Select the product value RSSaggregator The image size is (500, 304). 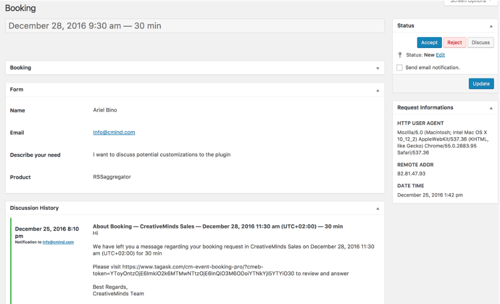point(112,176)
